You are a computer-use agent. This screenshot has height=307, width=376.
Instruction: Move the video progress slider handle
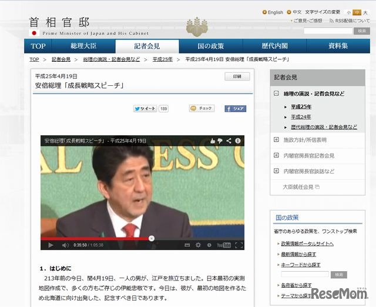coord(152,238)
